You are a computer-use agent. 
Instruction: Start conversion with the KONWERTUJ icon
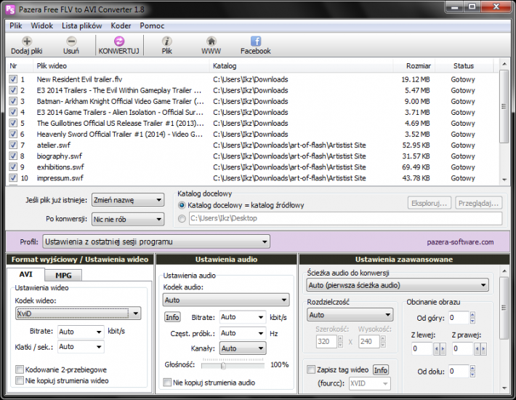coord(119,41)
